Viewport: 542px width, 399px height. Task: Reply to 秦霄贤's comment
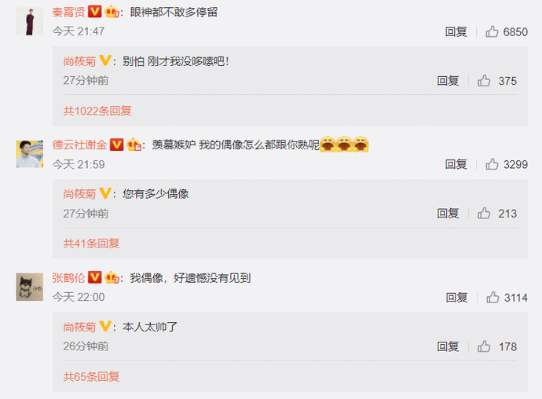(456, 31)
